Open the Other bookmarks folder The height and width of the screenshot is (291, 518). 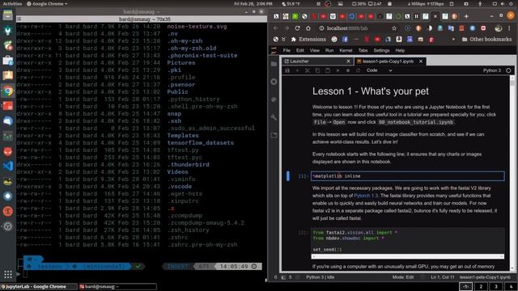point(486,40)
